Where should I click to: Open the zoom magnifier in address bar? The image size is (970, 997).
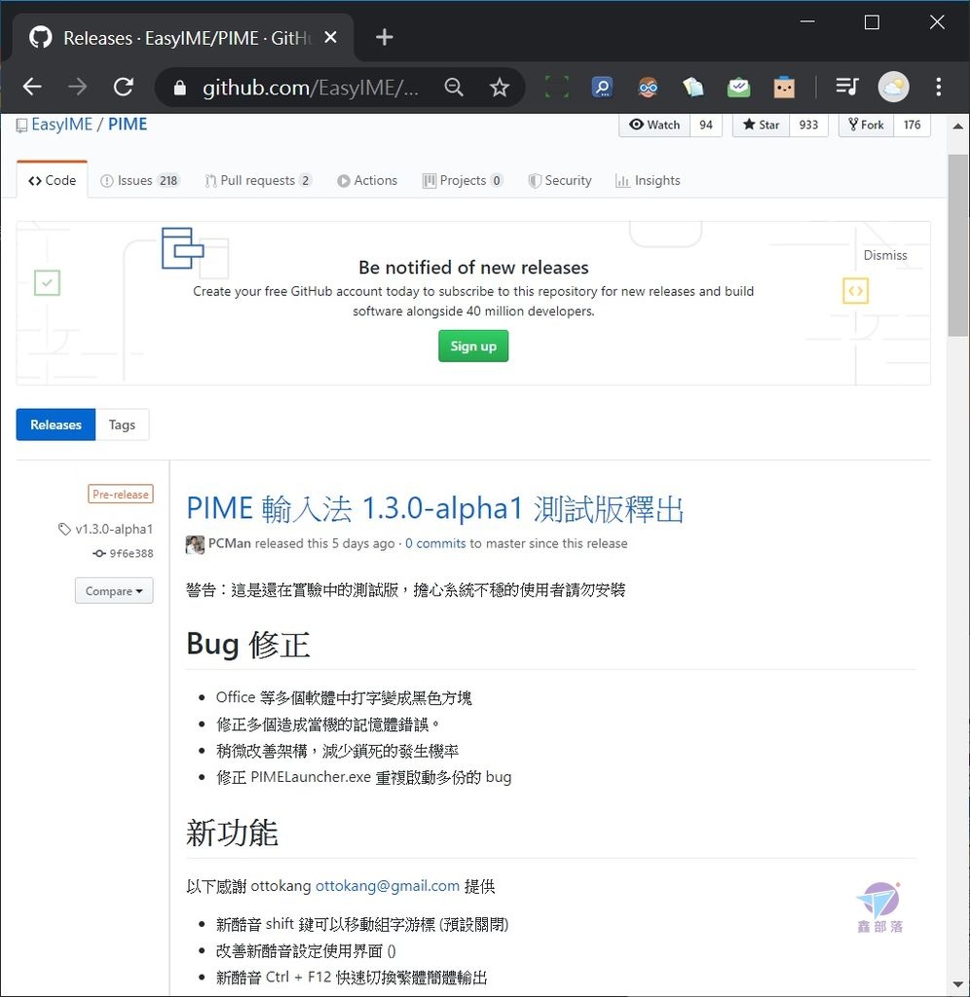454,87
